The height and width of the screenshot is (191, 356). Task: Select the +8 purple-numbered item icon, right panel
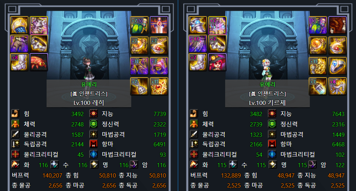[x=338, y=86]
